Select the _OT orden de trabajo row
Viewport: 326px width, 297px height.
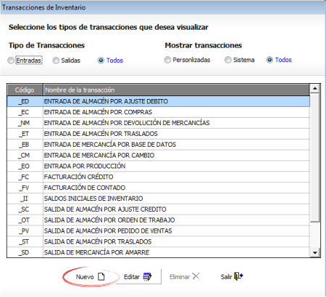[159, 220]
